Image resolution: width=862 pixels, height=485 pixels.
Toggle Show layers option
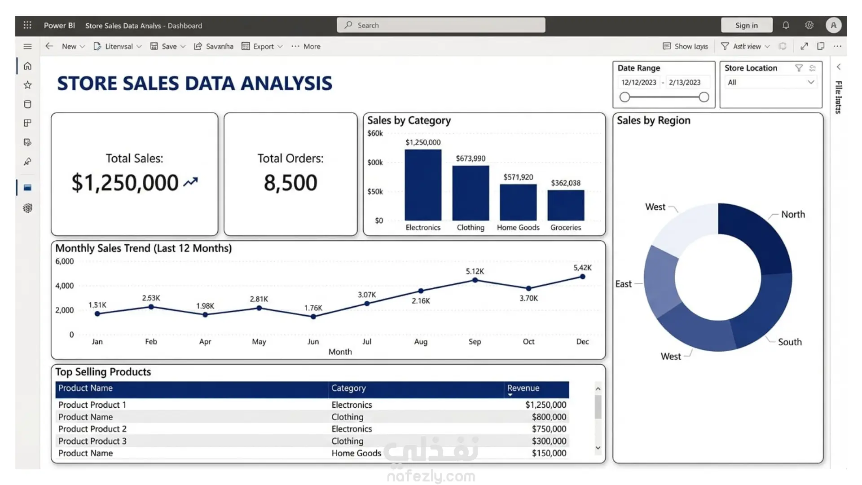686,46
